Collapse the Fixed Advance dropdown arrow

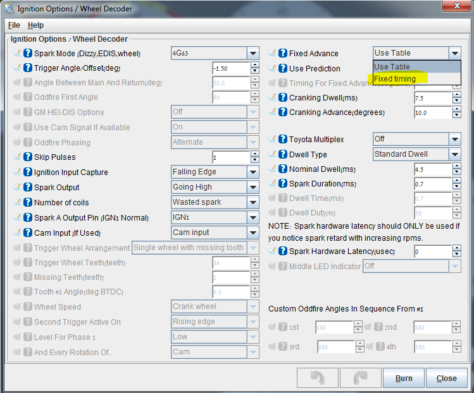click(x=454, y=54)
